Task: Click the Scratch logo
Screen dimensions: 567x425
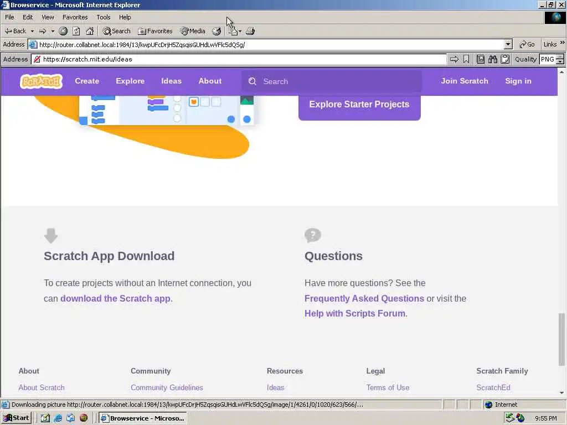Action: coord(41,81)
